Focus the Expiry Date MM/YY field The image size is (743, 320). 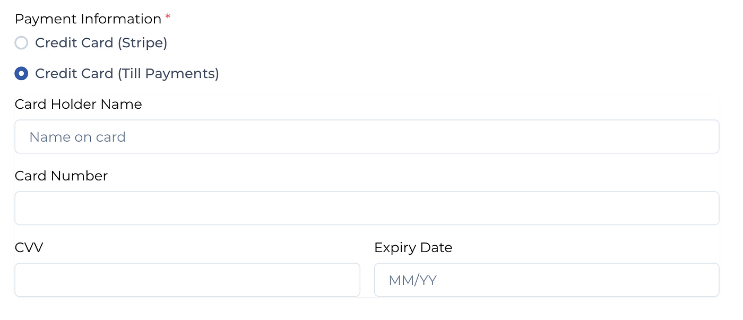pyautogui.click(x=547, y=280)
